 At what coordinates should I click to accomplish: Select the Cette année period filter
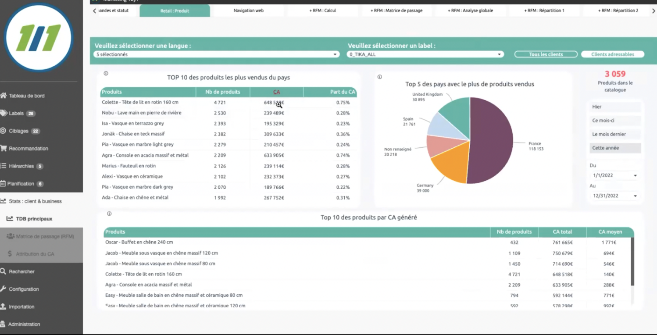pyautogui.click(x=615, y=148)
